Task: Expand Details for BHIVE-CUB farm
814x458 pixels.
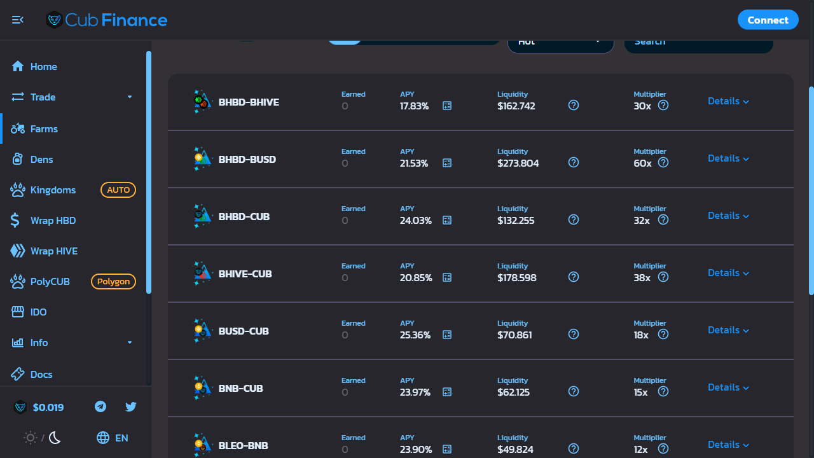Action: 729,273
